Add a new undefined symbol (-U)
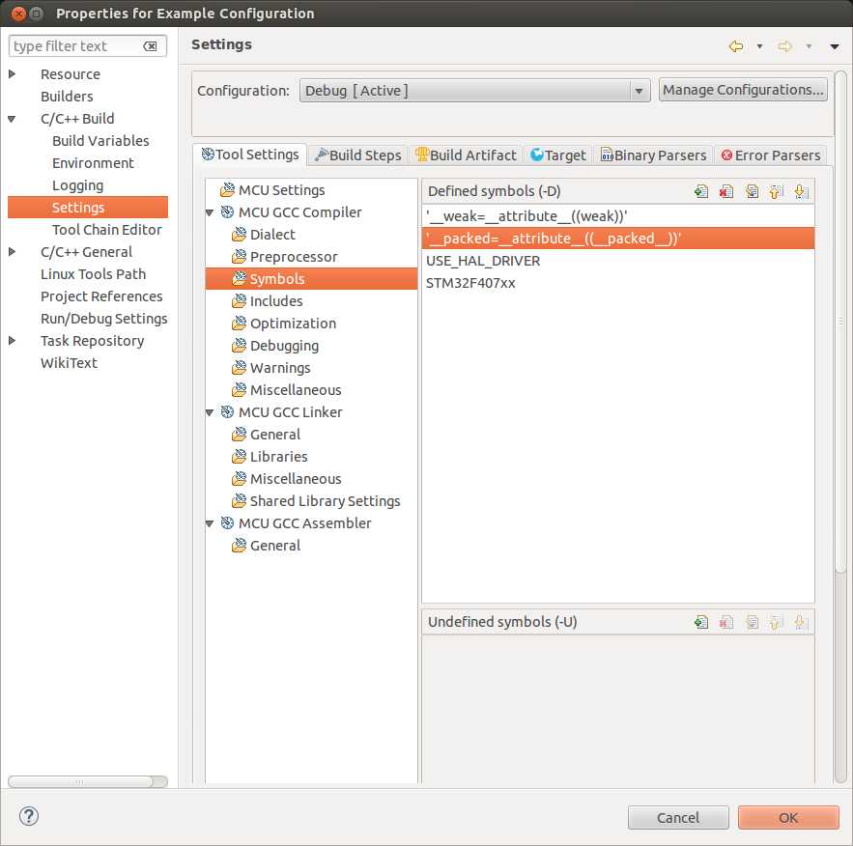 pyautogui.click(x=701, y=622)
